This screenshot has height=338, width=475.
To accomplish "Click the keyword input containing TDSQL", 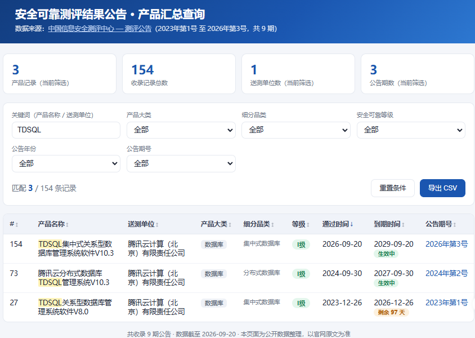I will pyautogui.click(x=66, y=130).
